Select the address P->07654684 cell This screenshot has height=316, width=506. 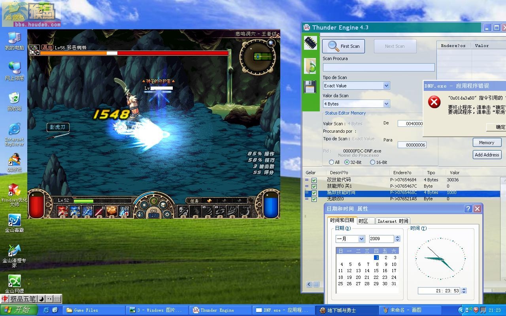[x=403, y=180]
